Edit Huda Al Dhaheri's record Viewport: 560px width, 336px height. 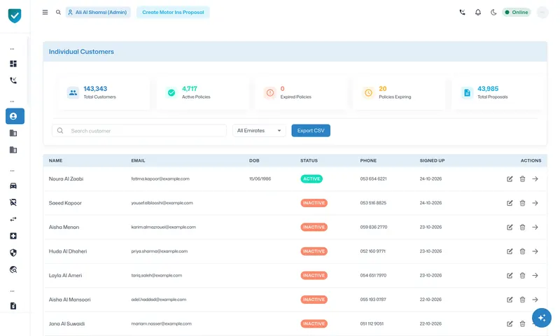click(510, 251)
